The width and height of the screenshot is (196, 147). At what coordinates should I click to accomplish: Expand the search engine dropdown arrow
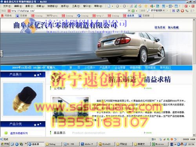click(164, 11)
